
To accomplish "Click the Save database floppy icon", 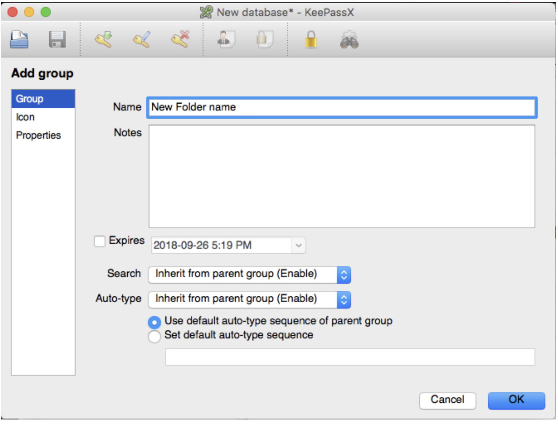I will pyautogui.click(x=57, y=39).
